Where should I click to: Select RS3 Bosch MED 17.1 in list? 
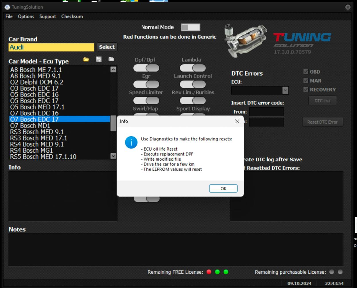coord(59,138)
